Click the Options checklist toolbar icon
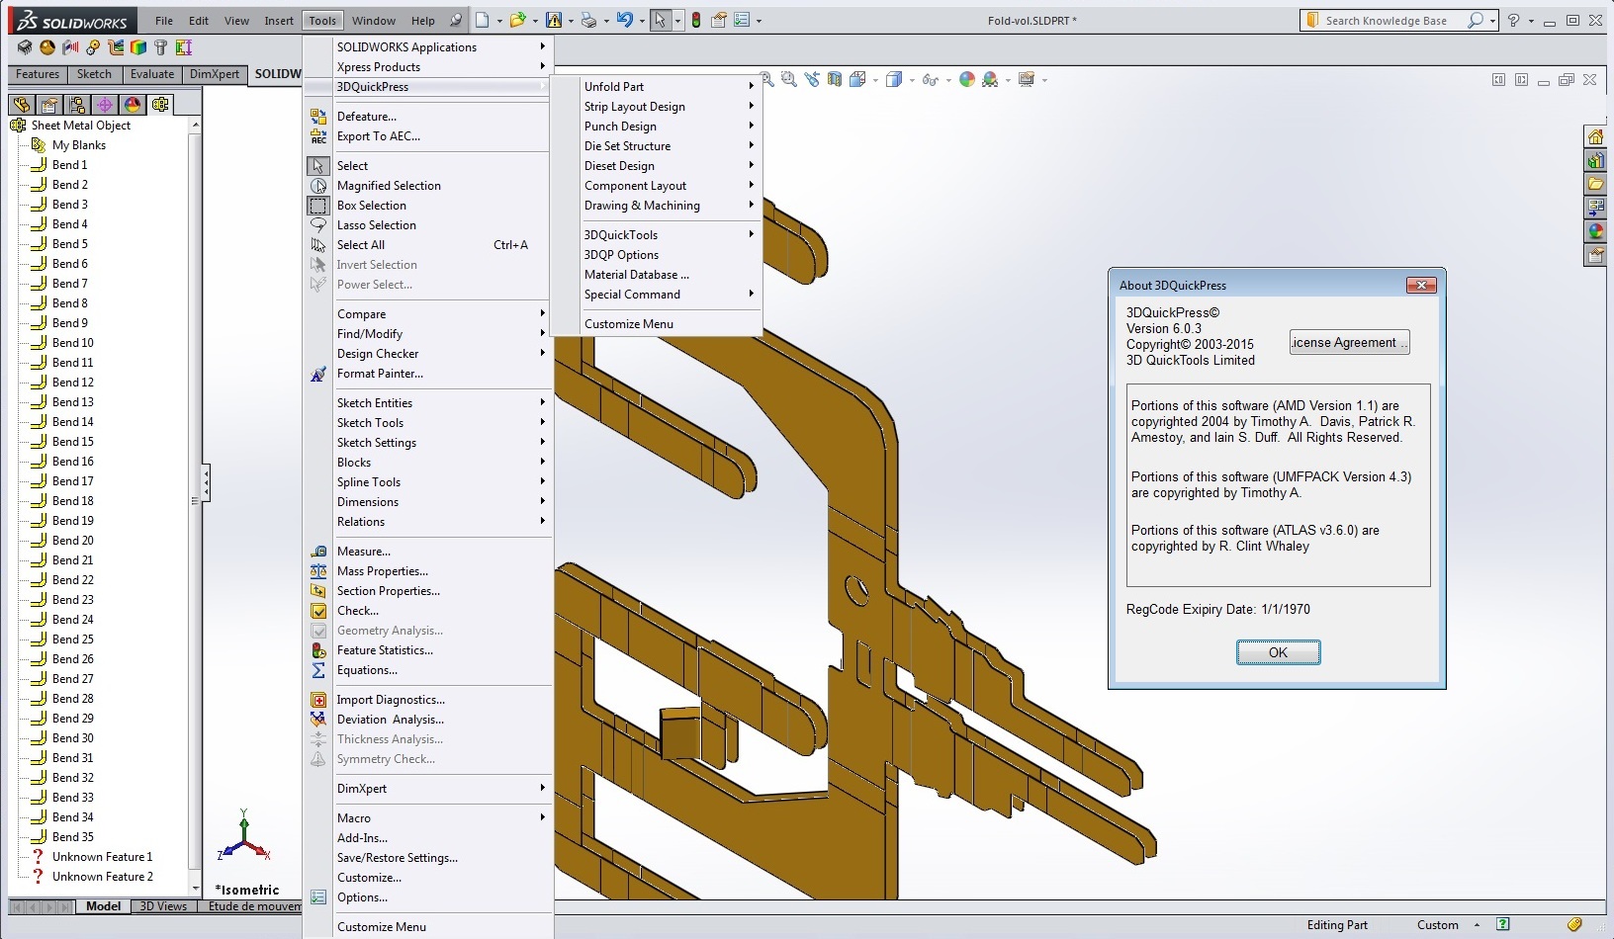The image size is (1614, 939). pyautogui.click(x=742, y=20)
